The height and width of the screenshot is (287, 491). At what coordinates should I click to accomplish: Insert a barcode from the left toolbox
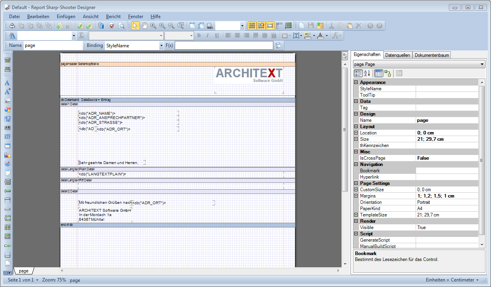(7, 128)
